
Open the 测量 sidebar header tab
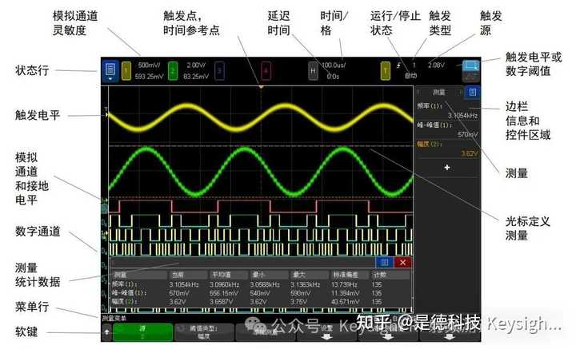(438, 93)
